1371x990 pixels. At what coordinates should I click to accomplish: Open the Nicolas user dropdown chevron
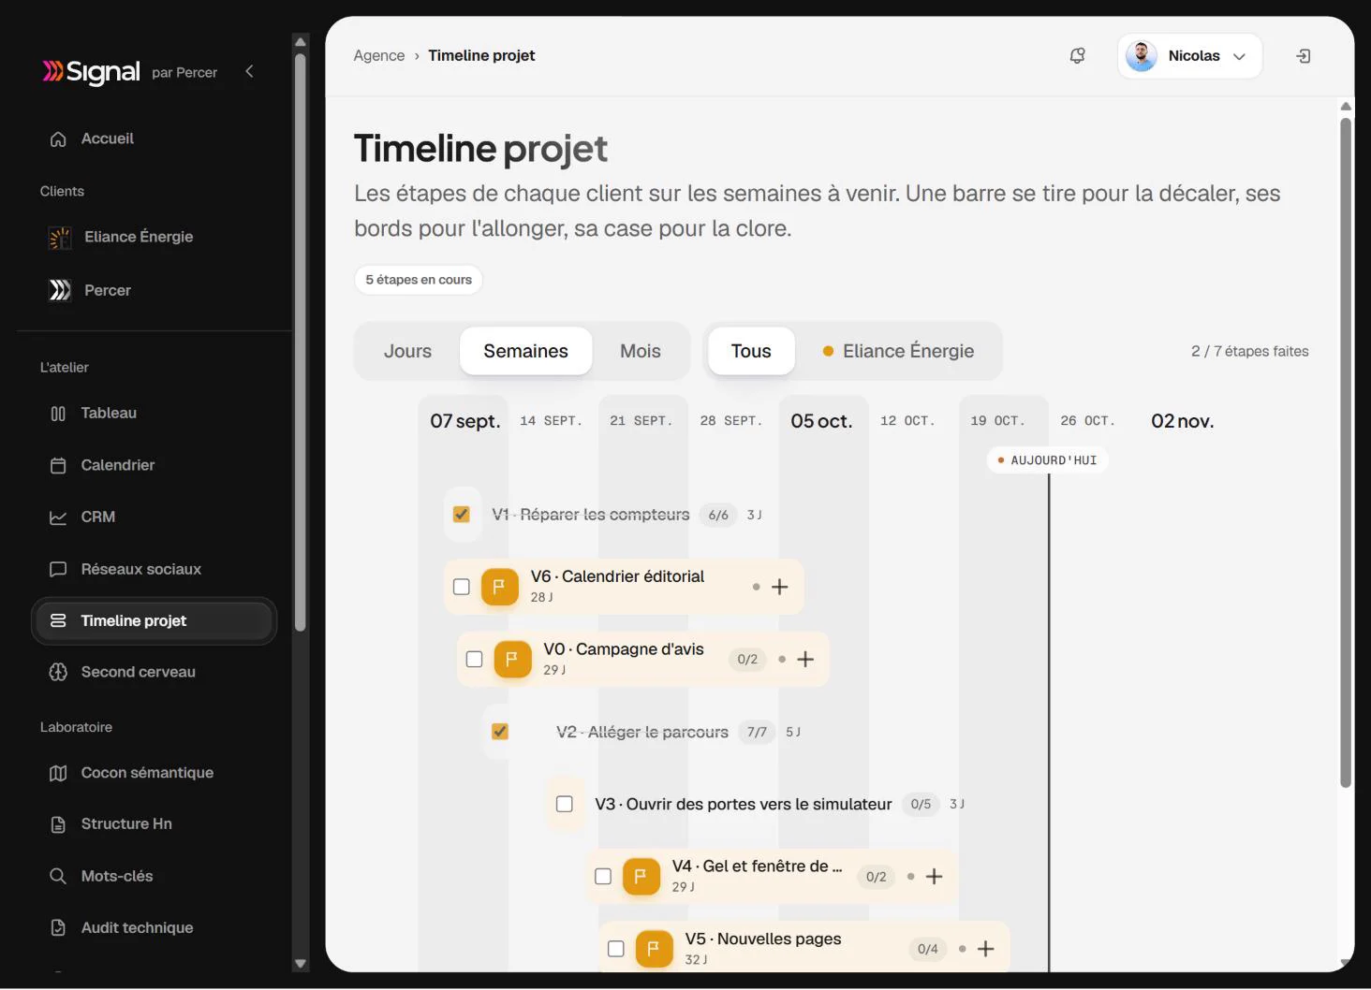[x=1239, y=56]
